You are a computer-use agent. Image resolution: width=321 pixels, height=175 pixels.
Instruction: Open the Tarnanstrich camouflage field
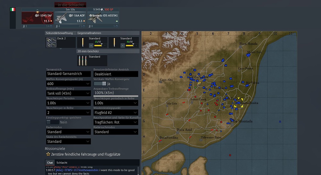pos(68,74)
